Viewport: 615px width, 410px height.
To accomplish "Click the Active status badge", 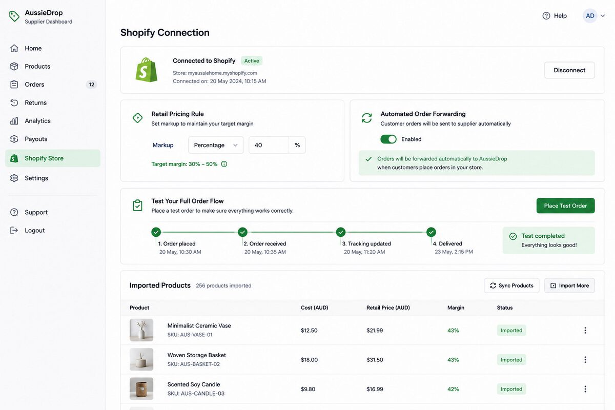I will (x=252, y=60).
